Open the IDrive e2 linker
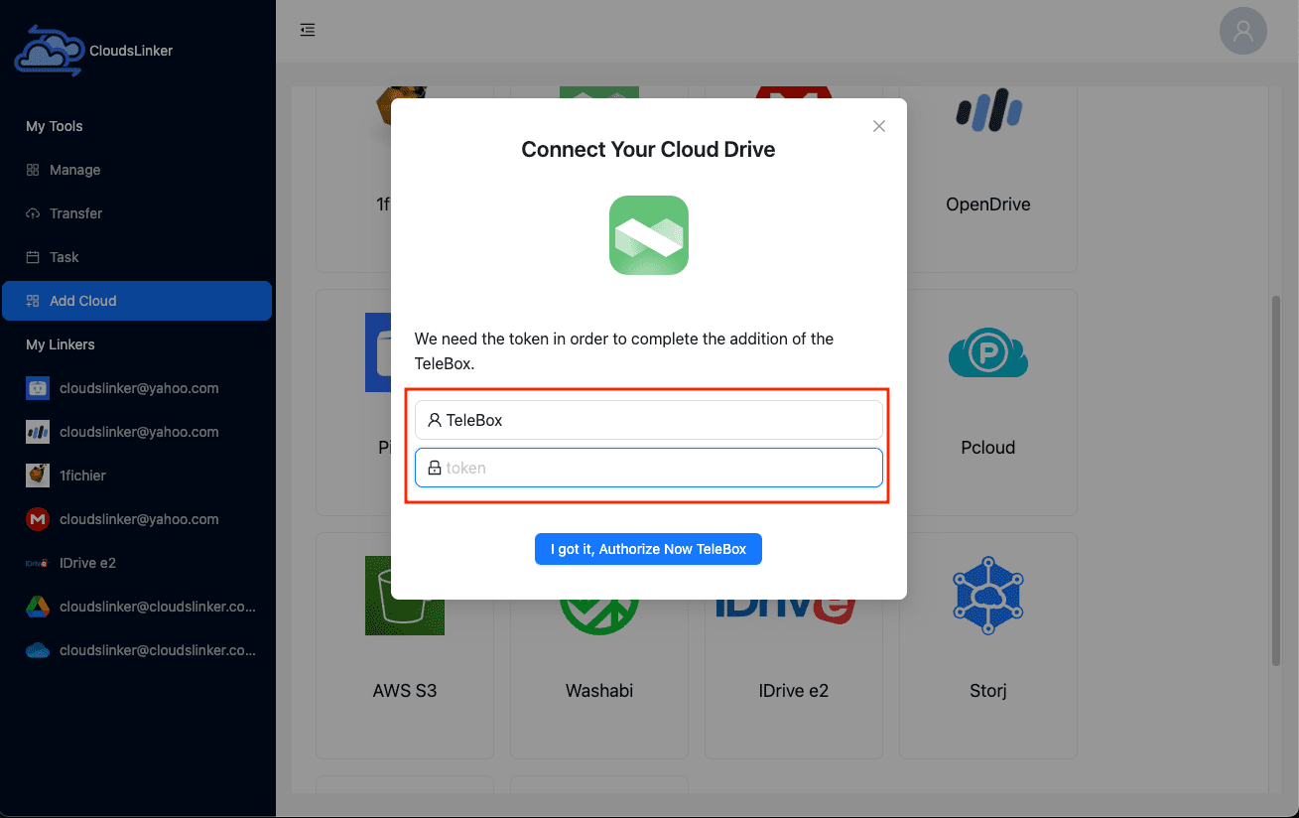The width and height of the screenshot is (1299, 818). tap(137, 563)
